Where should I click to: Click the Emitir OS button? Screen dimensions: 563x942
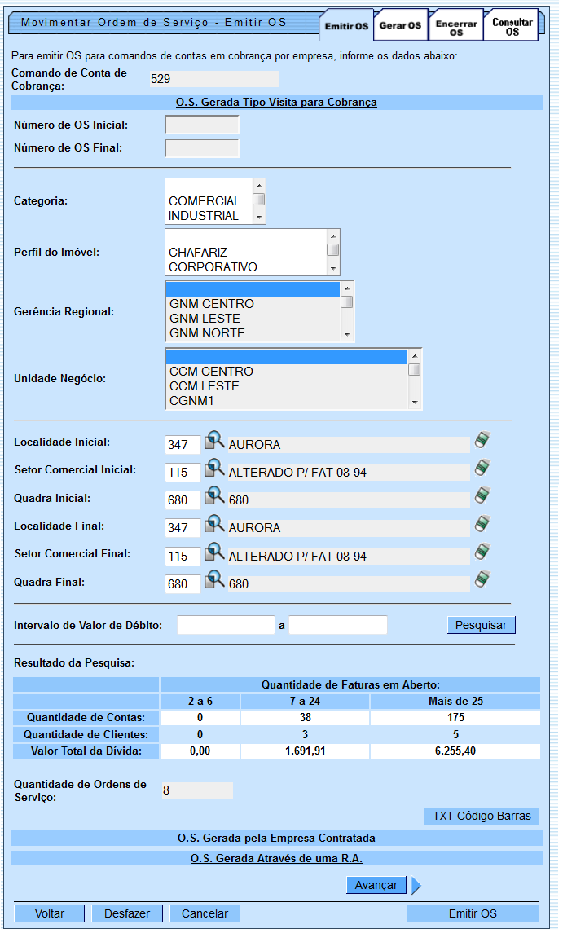473,913
